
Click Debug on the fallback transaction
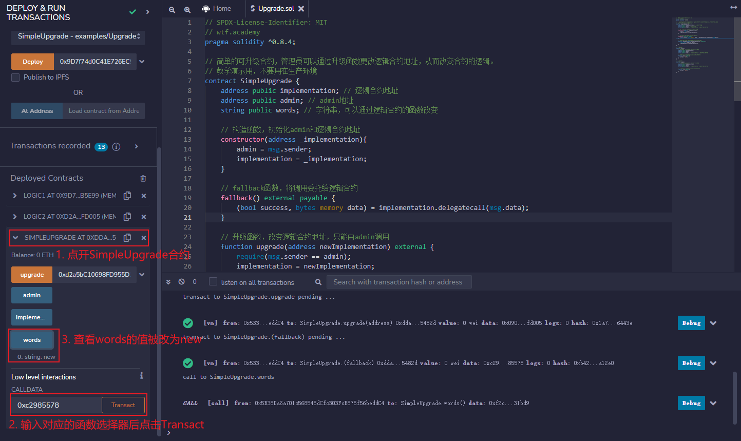point(691,363)
